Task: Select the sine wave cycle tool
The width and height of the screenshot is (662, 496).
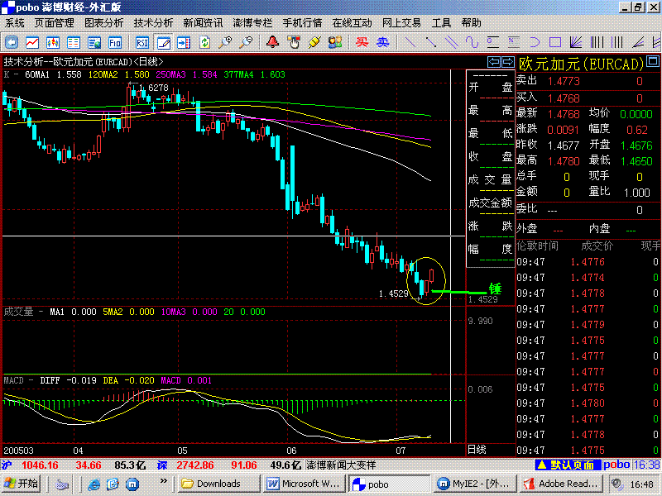Action: pos(472,43)
